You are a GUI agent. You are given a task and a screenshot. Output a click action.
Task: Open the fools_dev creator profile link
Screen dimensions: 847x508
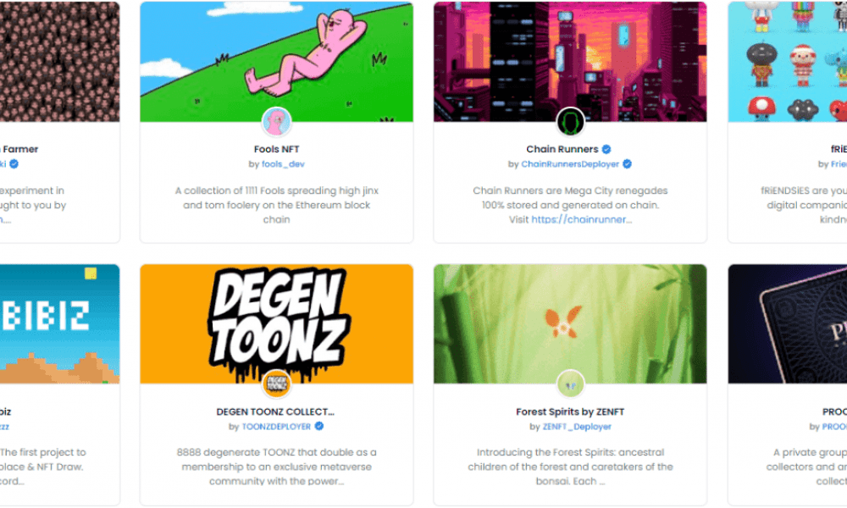point(283,164)
